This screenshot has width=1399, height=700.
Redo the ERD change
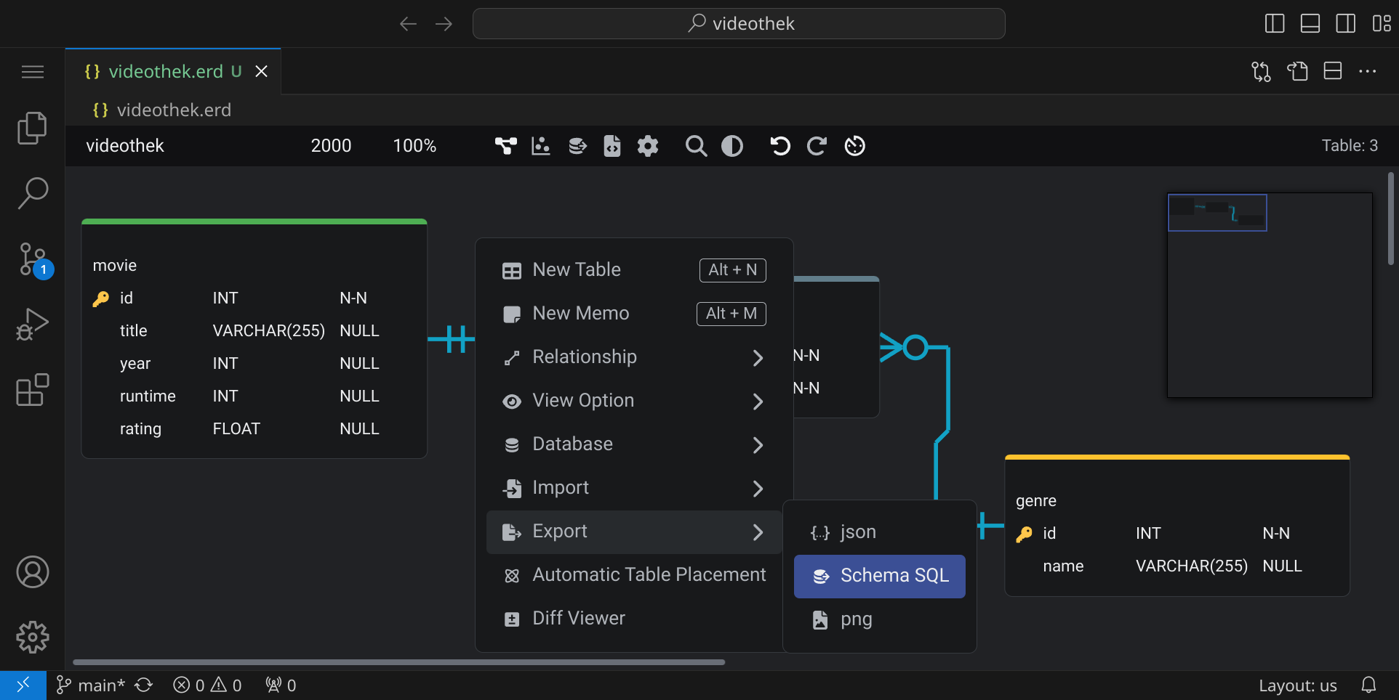pos(817,146)
